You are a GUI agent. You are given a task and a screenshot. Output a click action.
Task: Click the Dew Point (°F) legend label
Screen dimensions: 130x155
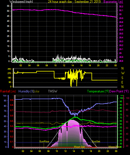pyautogui.click(x=119, y=91)
